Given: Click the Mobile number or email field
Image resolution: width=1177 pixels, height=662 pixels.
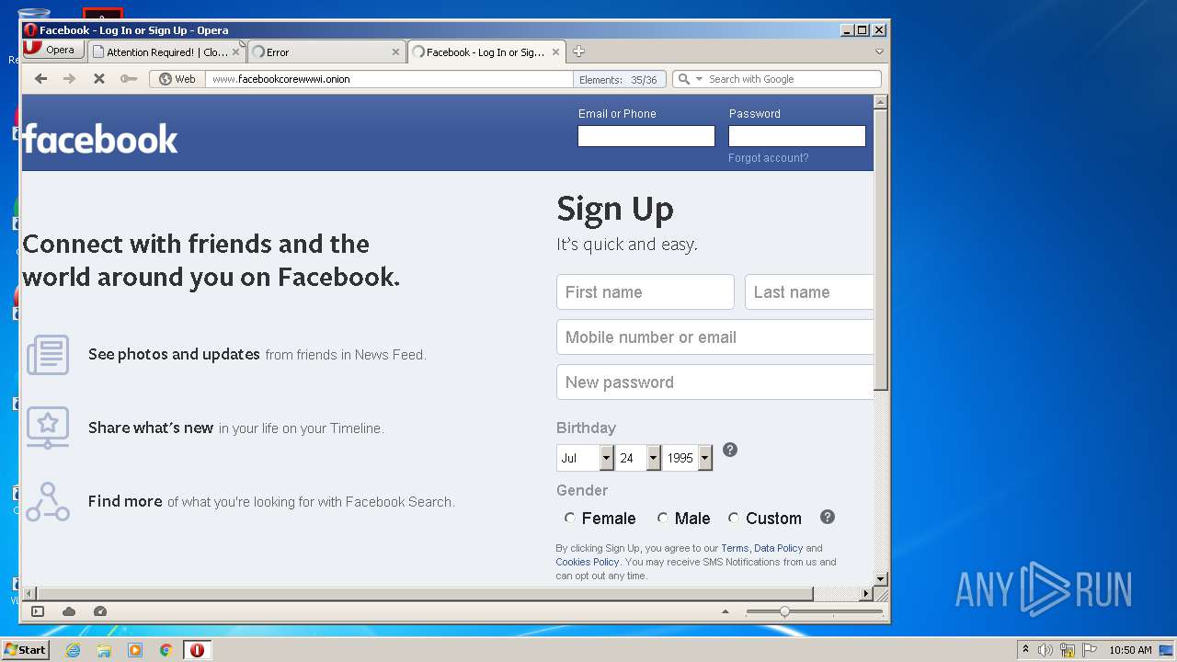Looking at the screenshot, I should coord(714,337).
